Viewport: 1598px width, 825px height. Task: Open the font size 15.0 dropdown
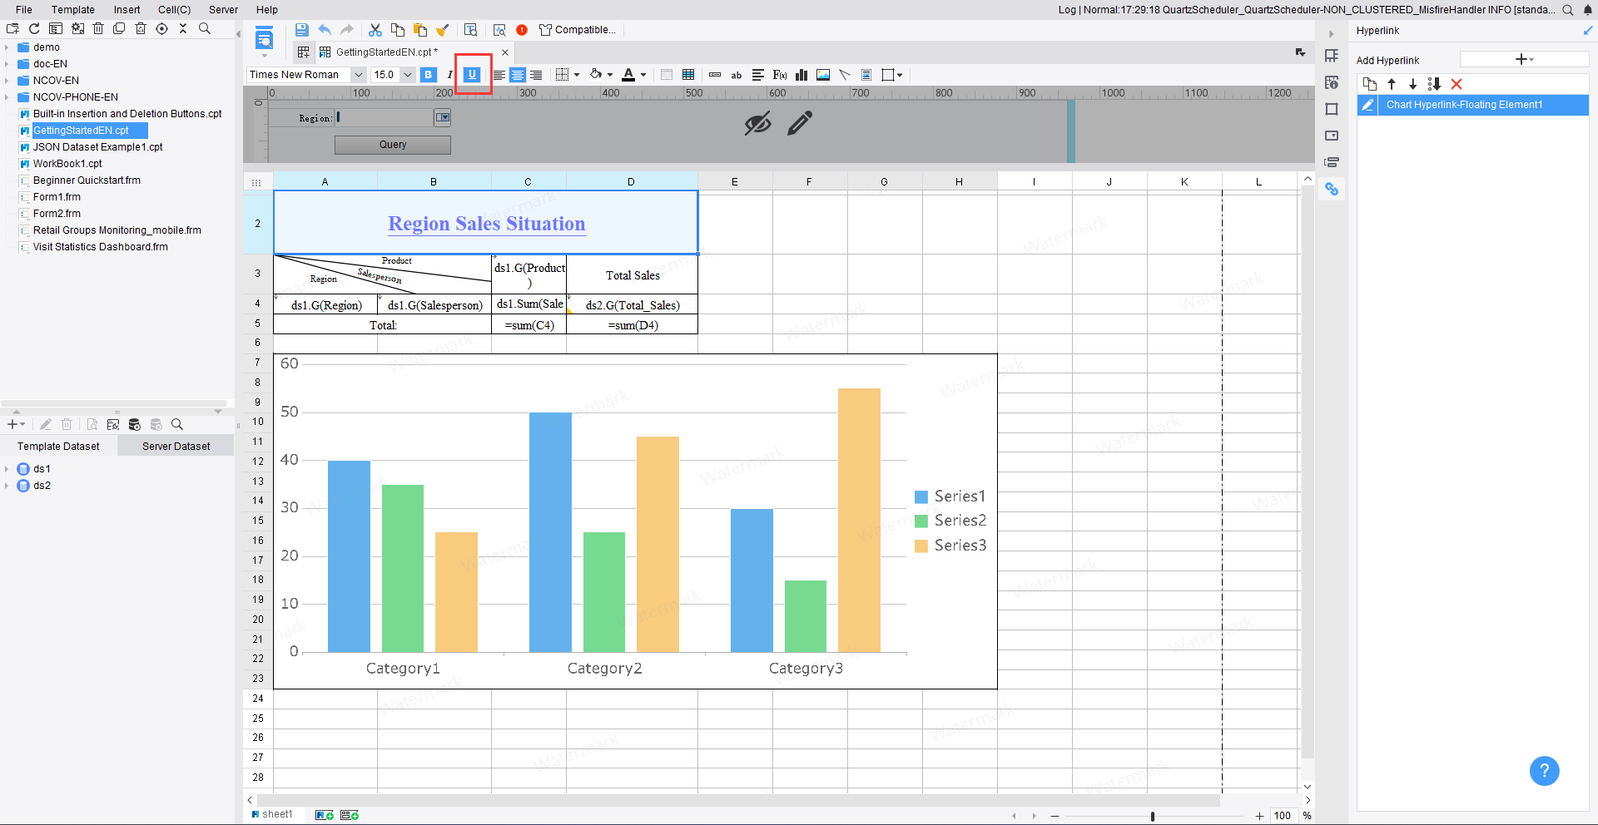click(408, 75)
